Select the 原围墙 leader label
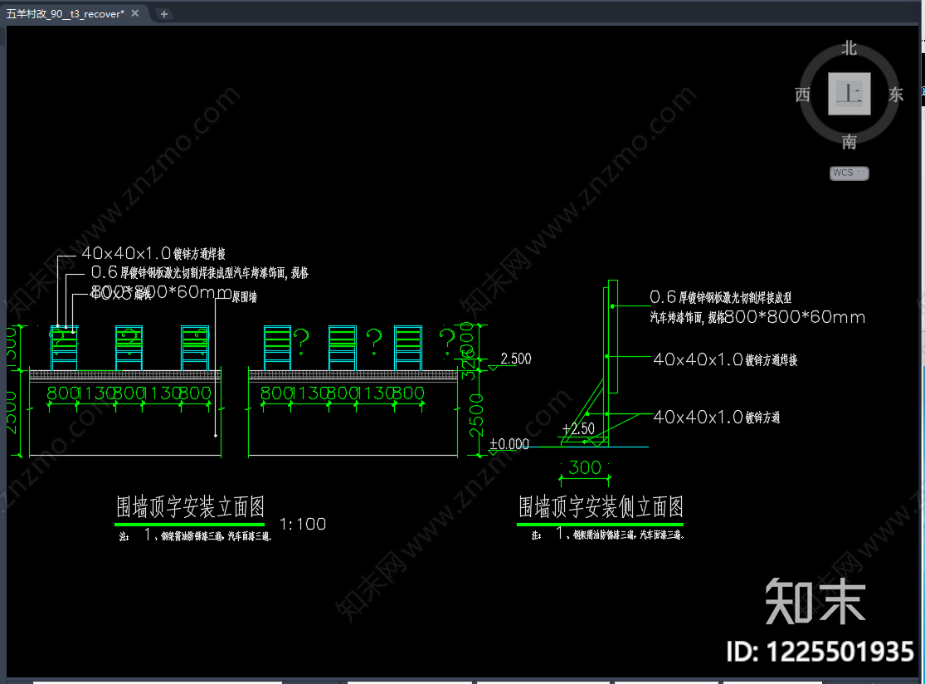 coord(244,297)
